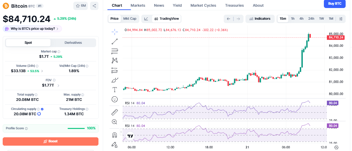This screenshot has width=352, height=151.
Task: Open the About tab
Action: coord(258,5)
